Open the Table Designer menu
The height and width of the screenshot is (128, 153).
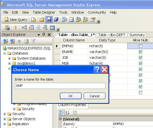click(x=44, y=12)
